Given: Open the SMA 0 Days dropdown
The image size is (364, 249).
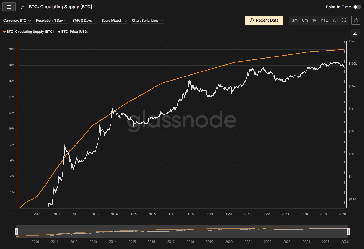Looking at the screenshot, I should [84, 21].
